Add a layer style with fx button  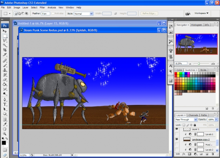[184, 154]
